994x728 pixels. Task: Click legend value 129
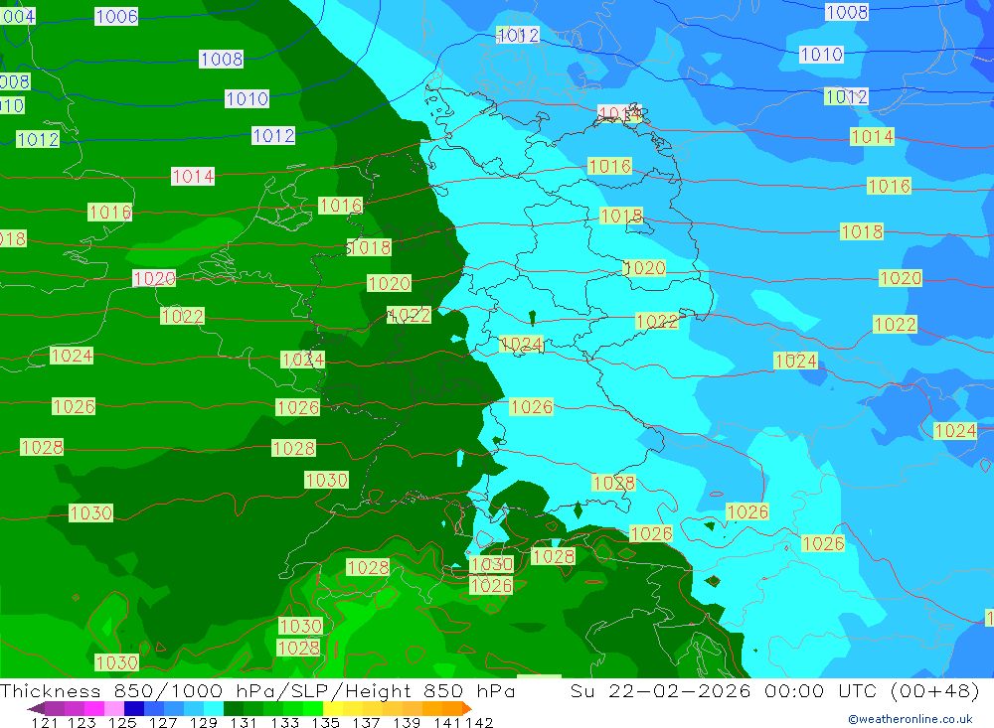[x=204, y=722]
